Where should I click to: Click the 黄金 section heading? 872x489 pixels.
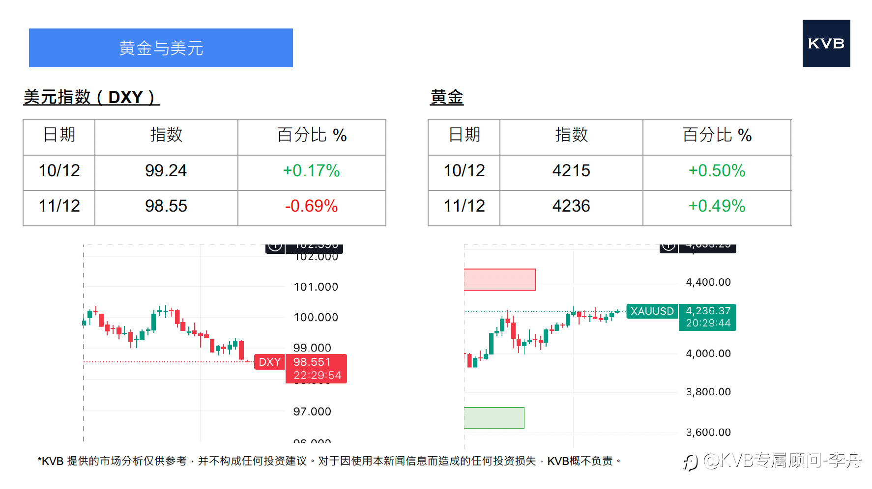(446, 97)
